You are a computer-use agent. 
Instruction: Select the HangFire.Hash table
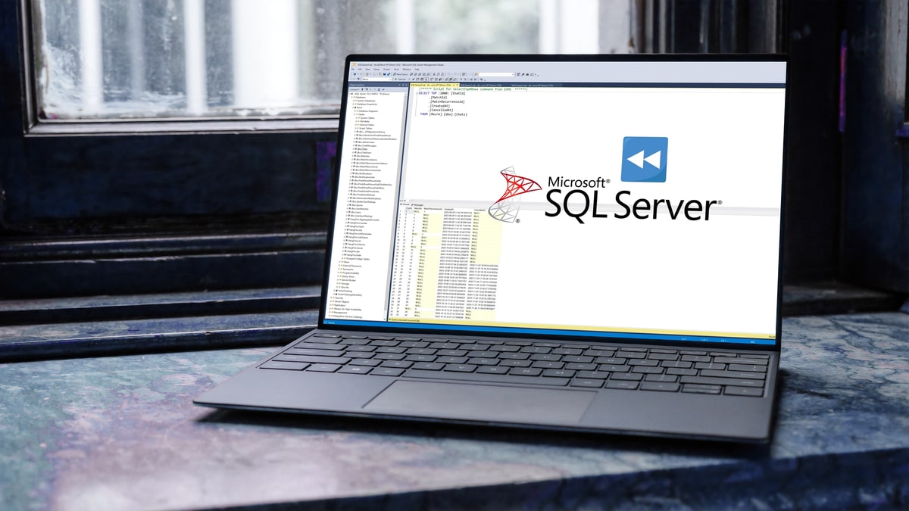coord(356,226)
